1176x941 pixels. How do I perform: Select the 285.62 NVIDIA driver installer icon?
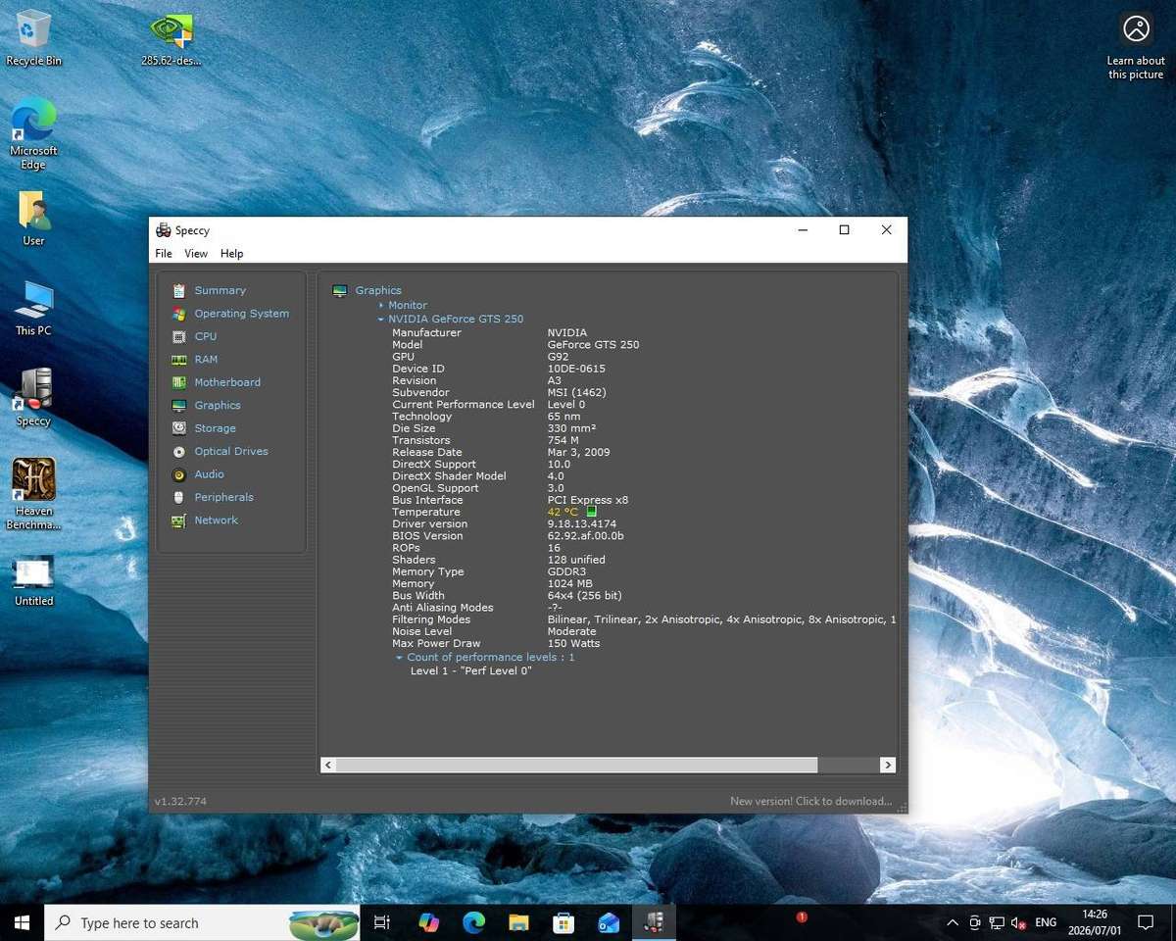(171, 39)
